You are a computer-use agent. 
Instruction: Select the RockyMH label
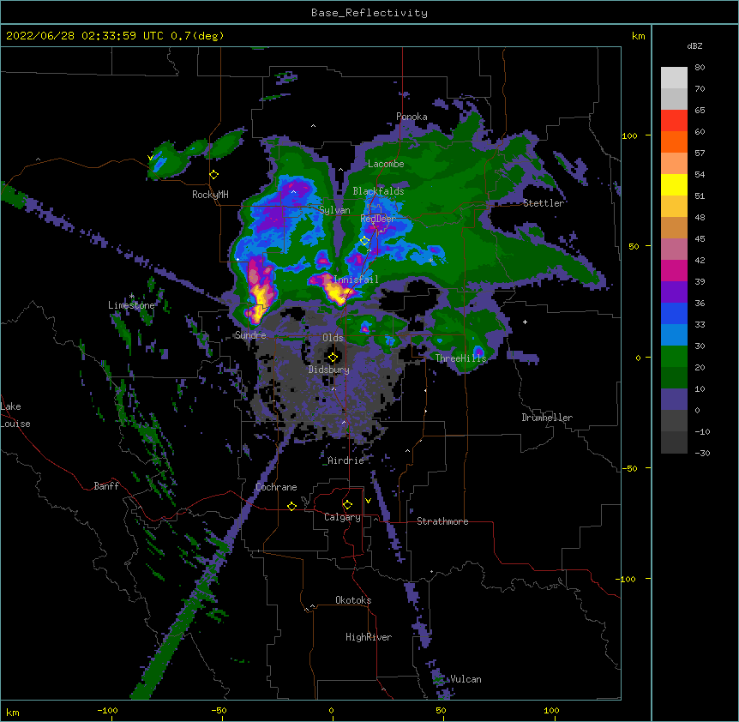[x=210, y=195]
